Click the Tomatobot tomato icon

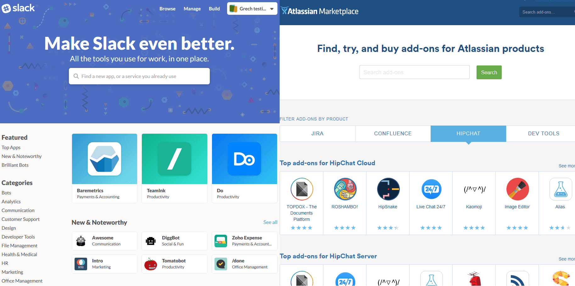(x=151, y=264)
